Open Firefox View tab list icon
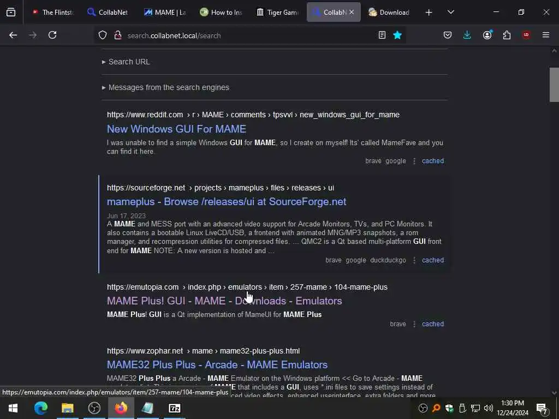This screenshot has width=559, height=419. point(11,12)
